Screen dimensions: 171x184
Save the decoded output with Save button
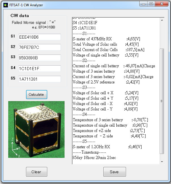tap(114, 172)
